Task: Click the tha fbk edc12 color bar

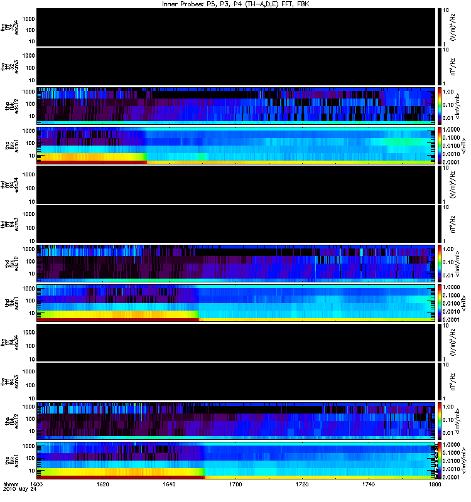Action: click(439, 106)
